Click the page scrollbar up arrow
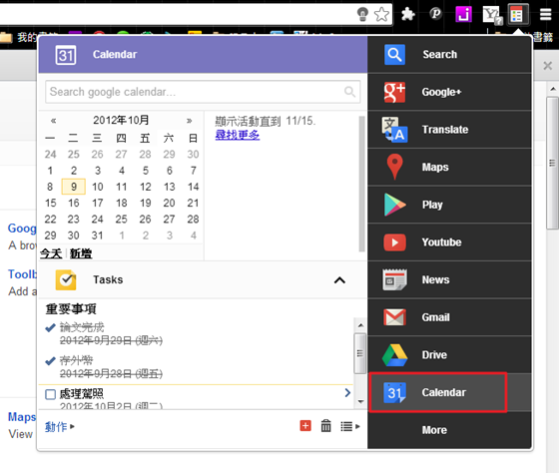Image resolution: width=559 pixels, height=473 pixels. point(553,89)
